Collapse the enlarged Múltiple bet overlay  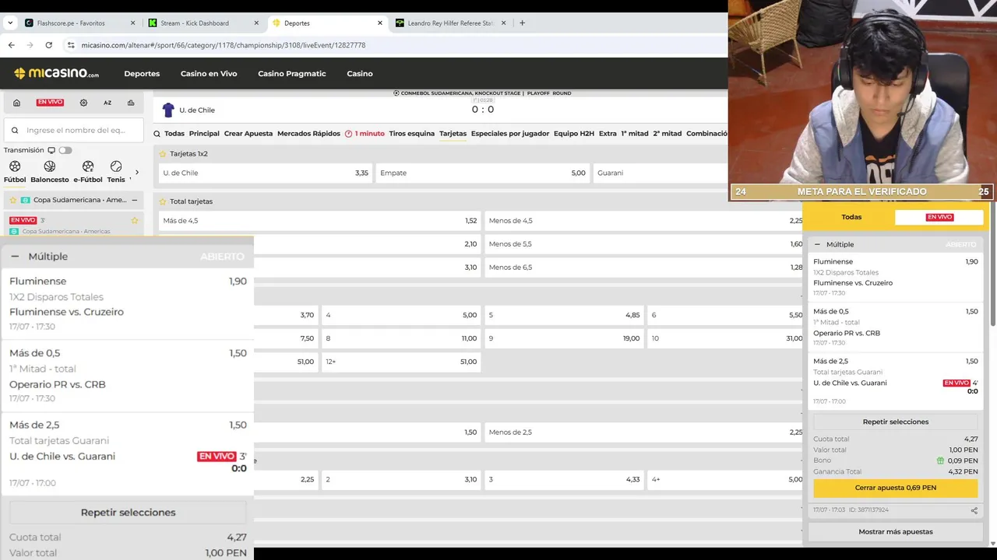point(15,256)
